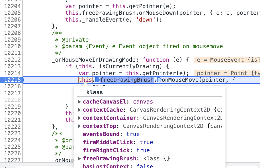This screenshot has height=168, width=260.
Task: Click the klass header in tooltip
Action: [x=95, y=92]
